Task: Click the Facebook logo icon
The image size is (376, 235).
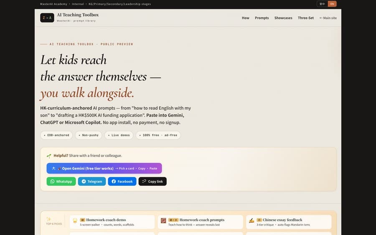Action: 114,181
